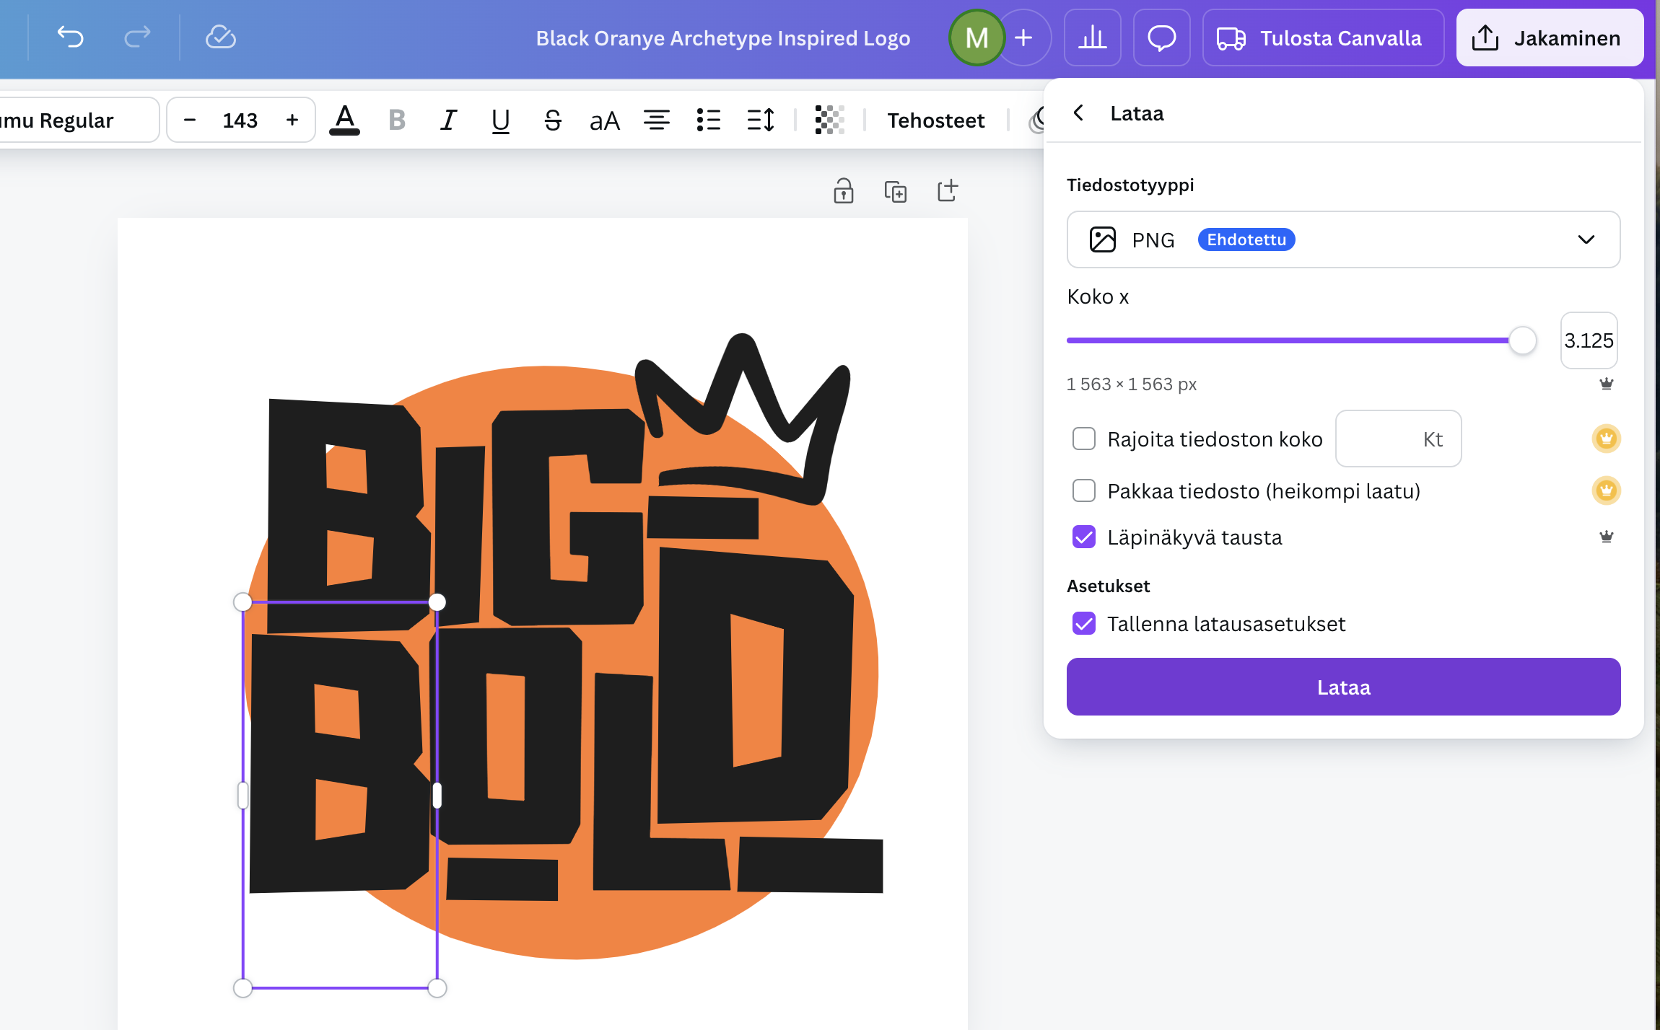This screenshot has height=1030, width=1660.
Task: Open the comments speech bubble icon
Action: [x=1161, y=38]
